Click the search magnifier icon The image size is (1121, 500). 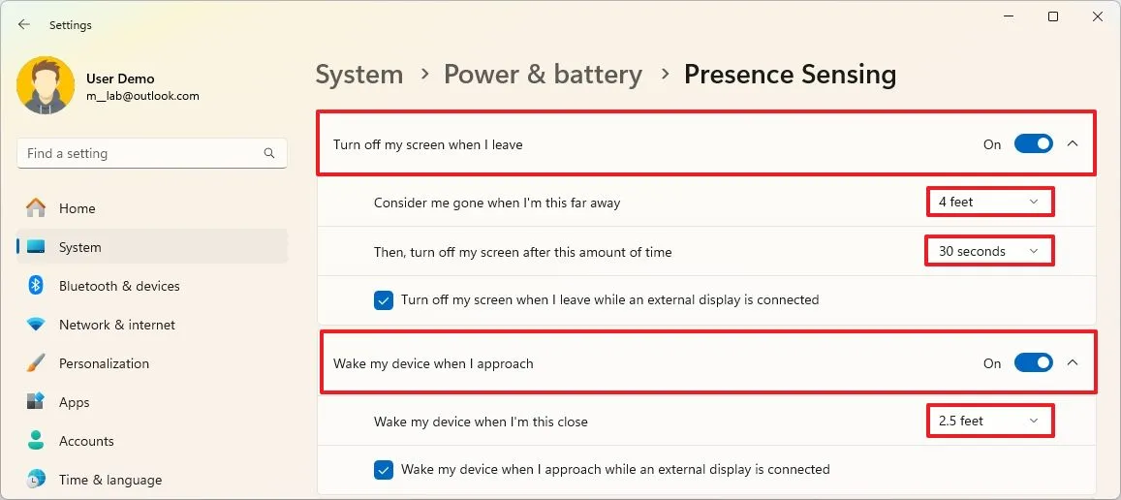click(x=269, y=153)
